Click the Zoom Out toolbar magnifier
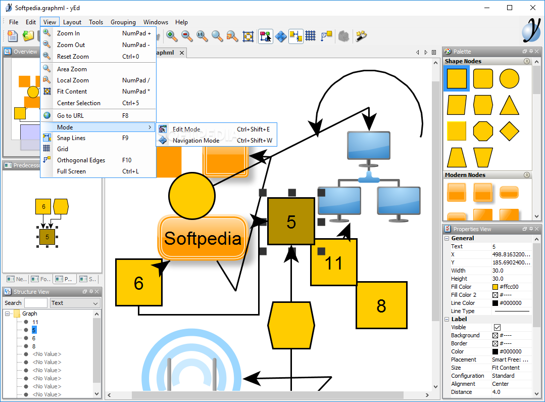Screen dimensions: 545x402 (x=187, y=36)
